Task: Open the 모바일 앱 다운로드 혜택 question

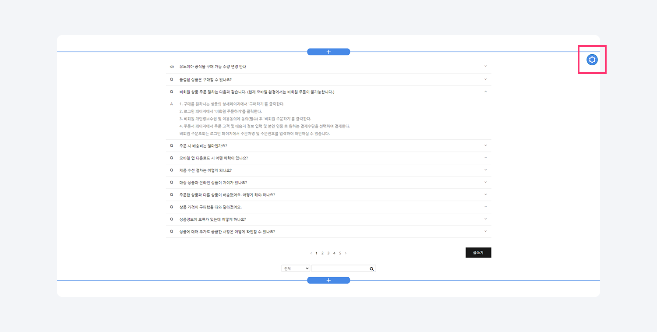Action: pos(214,158)
